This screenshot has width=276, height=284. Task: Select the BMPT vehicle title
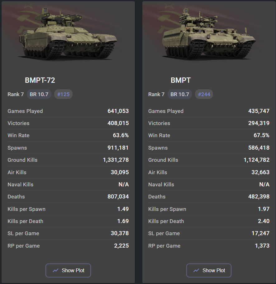(x=181, y=80)
